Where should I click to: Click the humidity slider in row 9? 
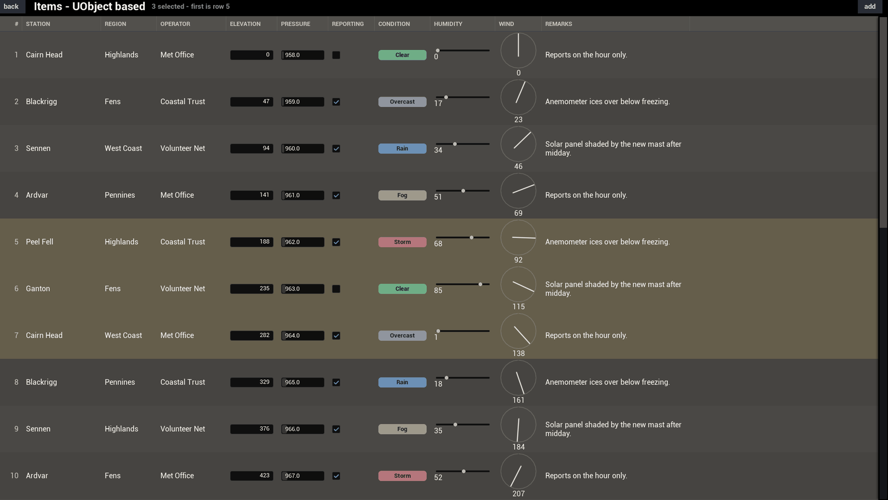tap(462, 425)
